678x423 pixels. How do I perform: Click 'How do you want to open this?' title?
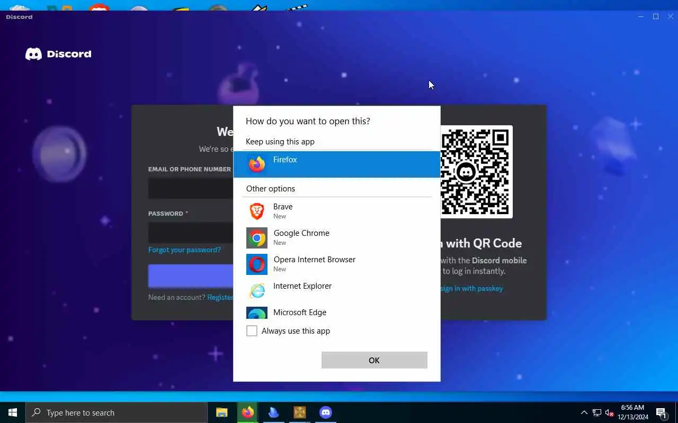(308, 121)
